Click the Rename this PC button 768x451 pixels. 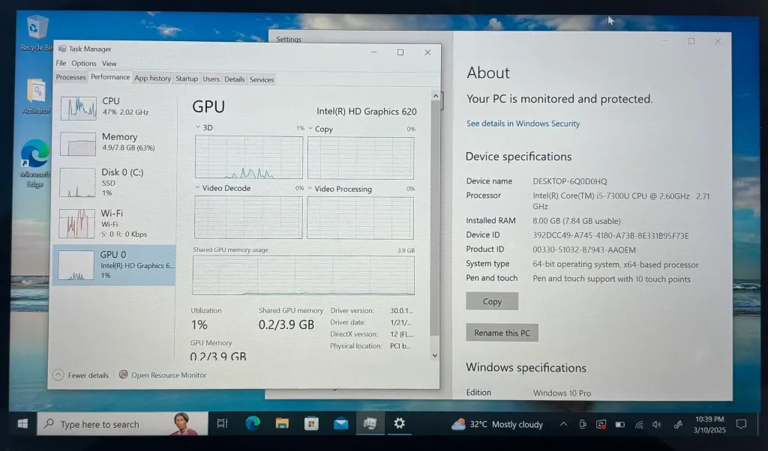(502, 333)
